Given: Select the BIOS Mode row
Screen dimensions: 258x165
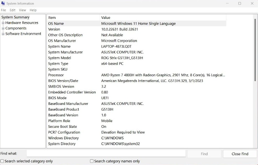Looking at the screenshot, I should click(137, 98).
